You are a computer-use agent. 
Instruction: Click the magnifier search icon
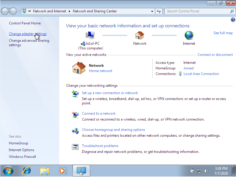pyautogui.click(x=232, y=11)
